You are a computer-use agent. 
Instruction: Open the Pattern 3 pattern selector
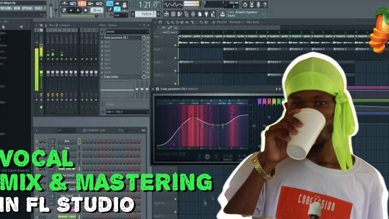[145, 14]
